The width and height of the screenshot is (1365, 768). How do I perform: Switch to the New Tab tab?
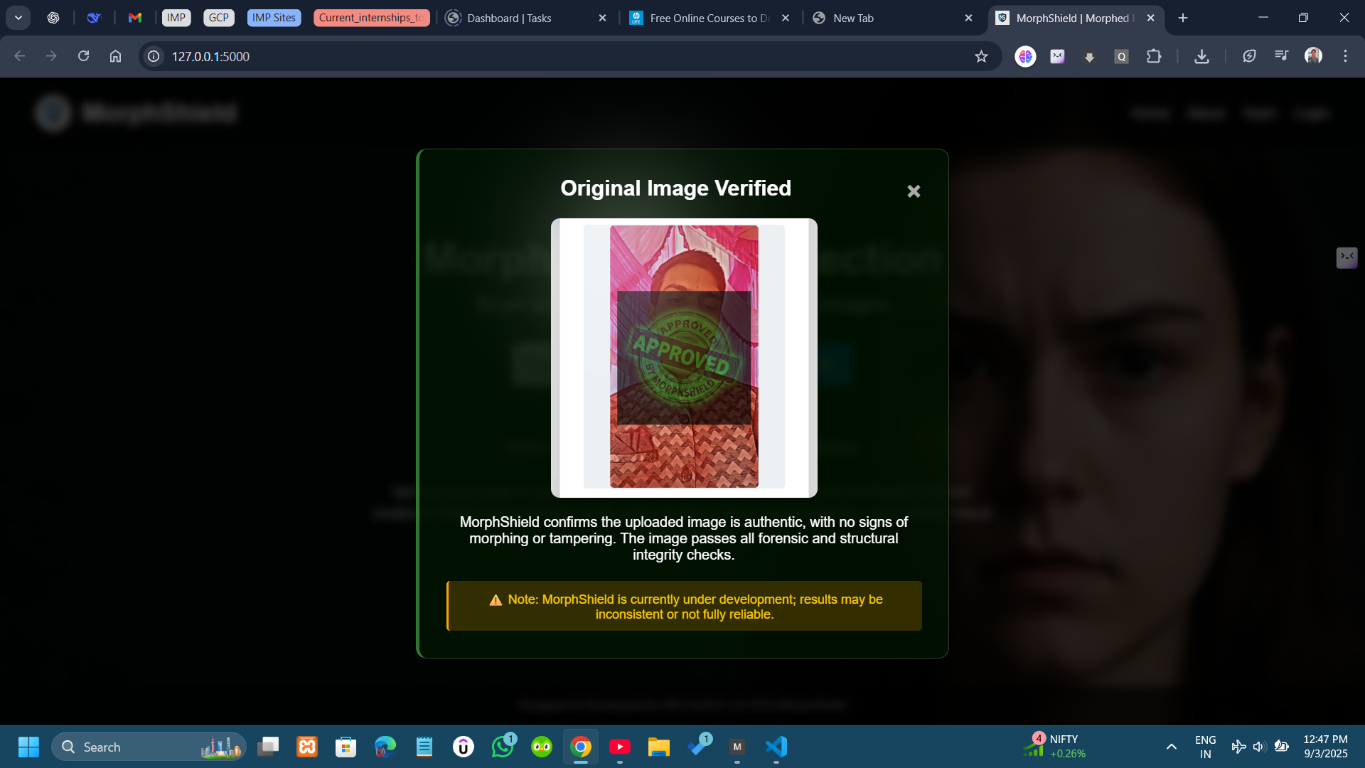893,18
